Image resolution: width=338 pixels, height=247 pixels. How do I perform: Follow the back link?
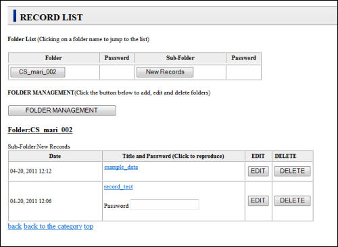[15, 226]
